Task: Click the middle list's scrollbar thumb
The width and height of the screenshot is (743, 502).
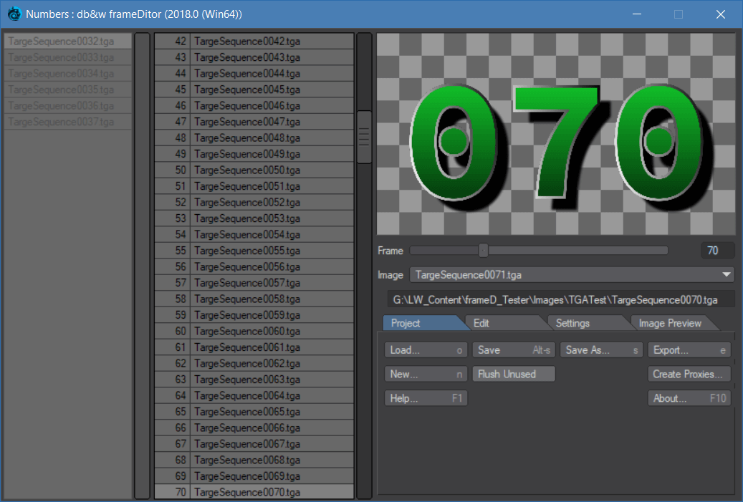Action: tap(364, 137)
